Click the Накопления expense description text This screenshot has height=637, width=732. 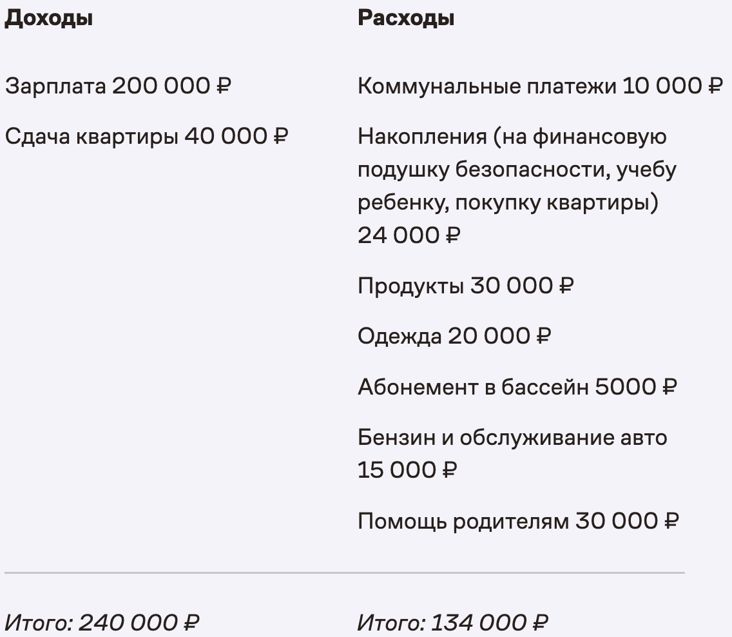517,169
